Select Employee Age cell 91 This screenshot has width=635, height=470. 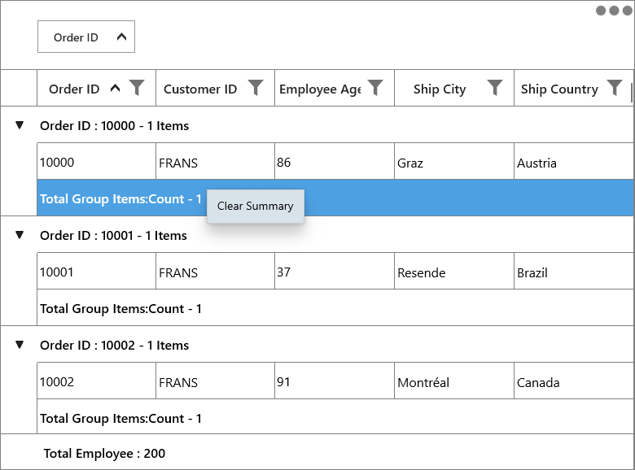coord(335,381)
